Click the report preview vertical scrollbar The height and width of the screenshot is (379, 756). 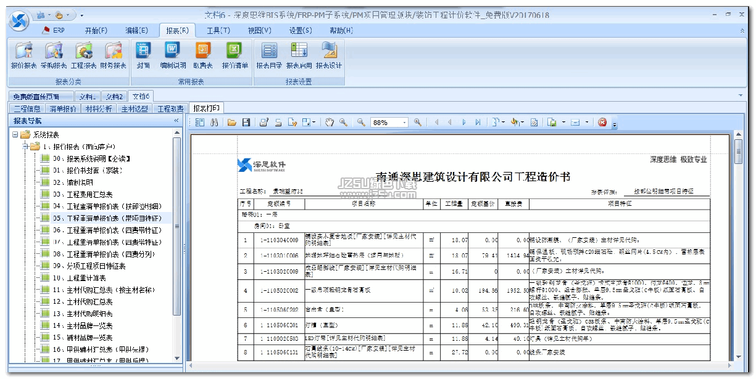738,245
